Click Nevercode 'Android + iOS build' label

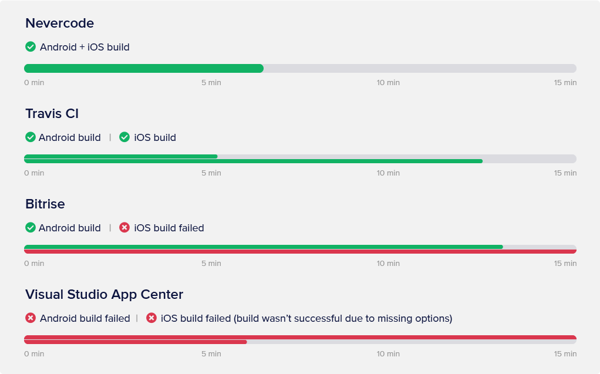pos(85,47)
